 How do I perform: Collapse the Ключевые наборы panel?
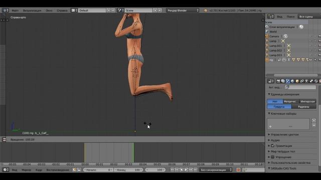[282, 113]
